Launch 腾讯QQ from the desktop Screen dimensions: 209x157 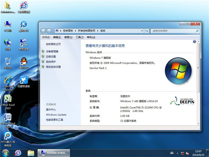tap(24, 63)
